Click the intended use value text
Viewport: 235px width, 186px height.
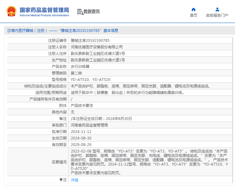pos(127,93)
